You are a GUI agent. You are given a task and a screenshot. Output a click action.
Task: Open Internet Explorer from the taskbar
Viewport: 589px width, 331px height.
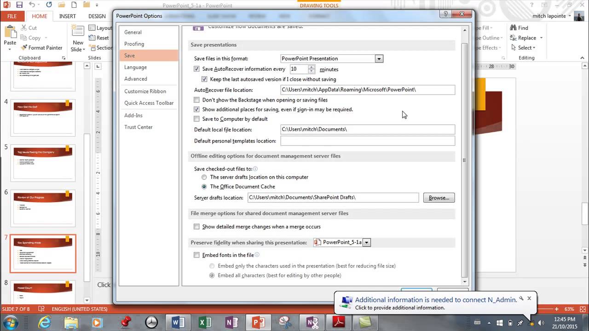point(46,323)
